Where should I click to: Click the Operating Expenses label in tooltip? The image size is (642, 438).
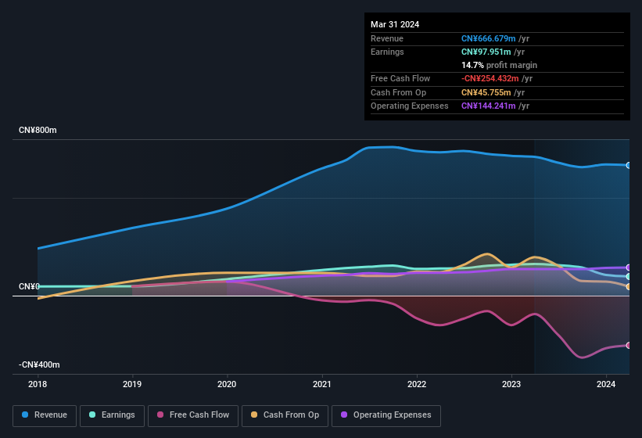click(410, 106)
